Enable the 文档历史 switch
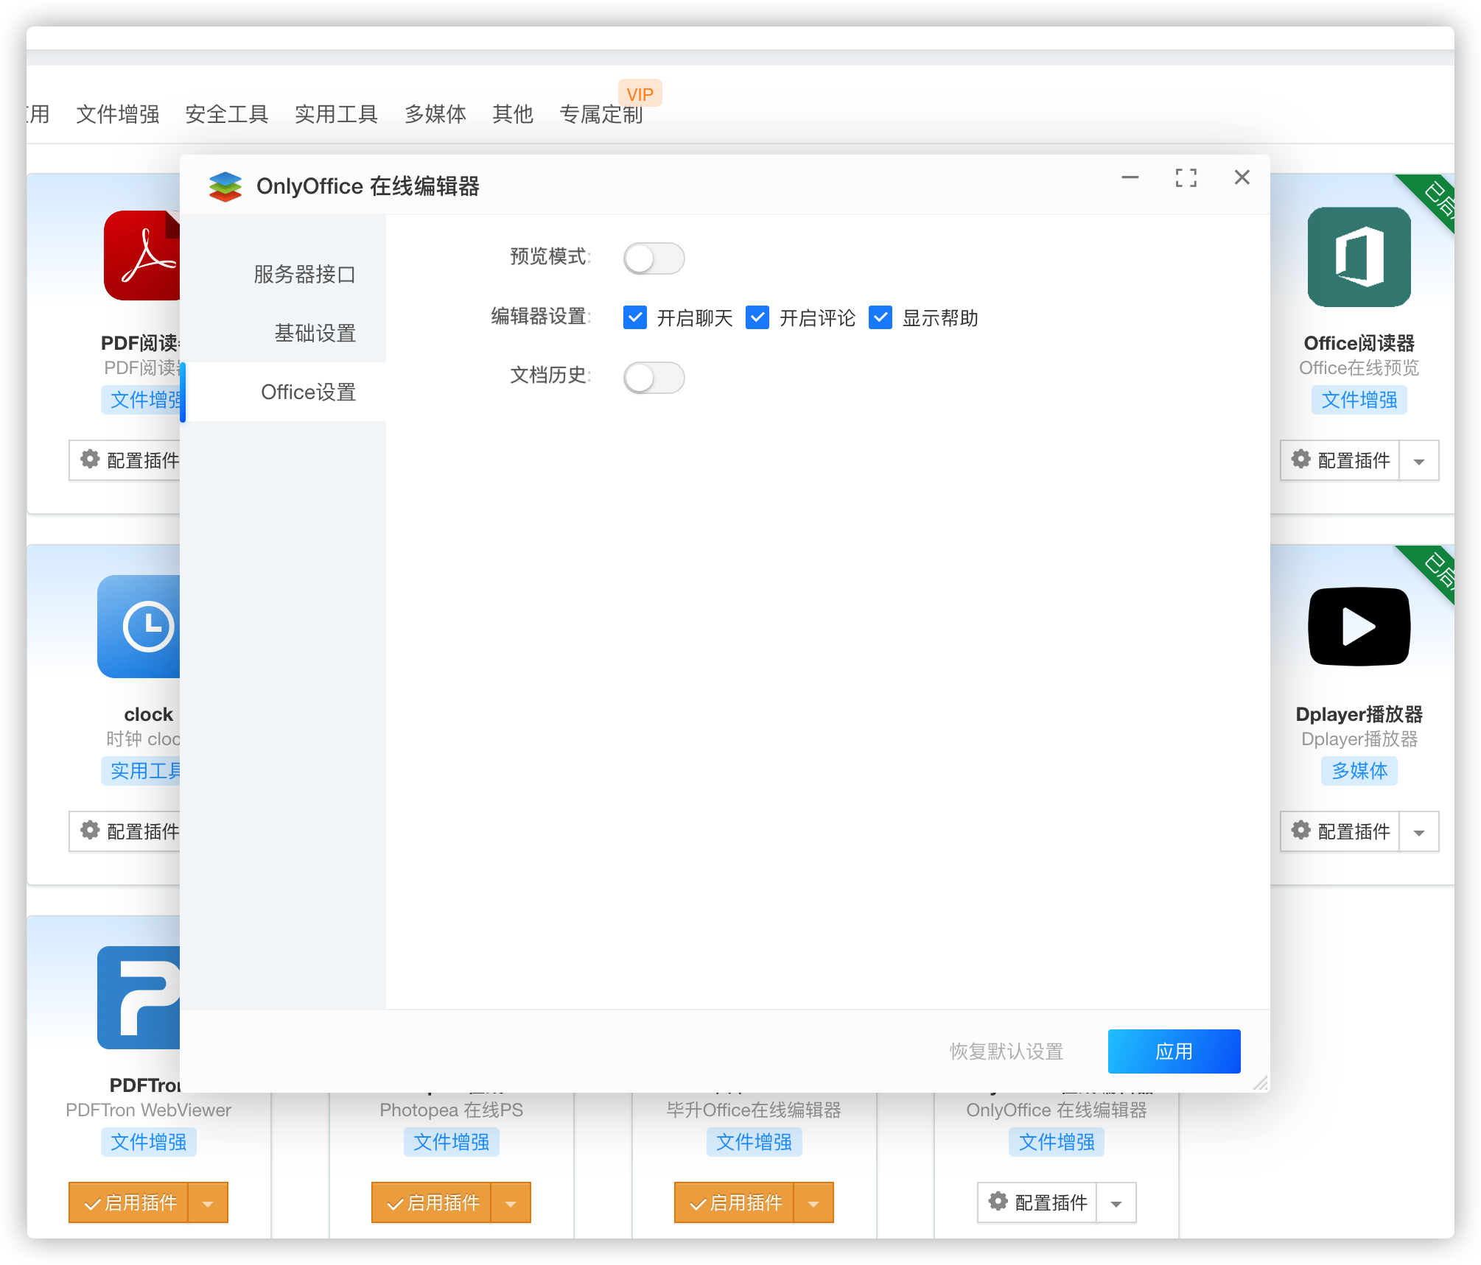This screenshot has width=1481, height=1265. point(654,378)
